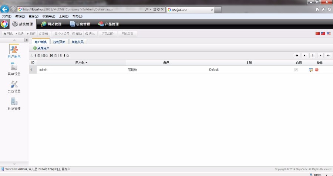Click 新增用户 to add a user

coord(41,48)
